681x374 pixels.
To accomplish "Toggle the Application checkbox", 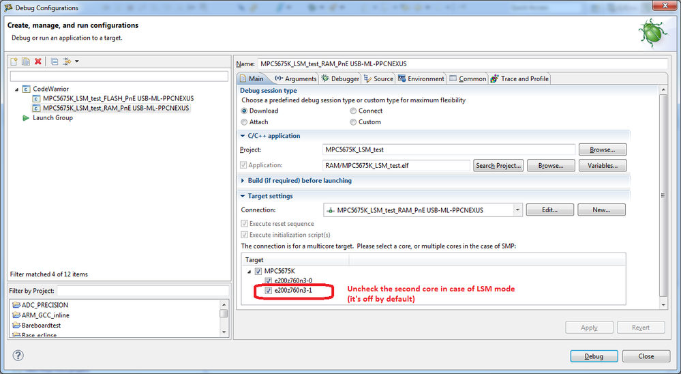I will pos(243,165).
